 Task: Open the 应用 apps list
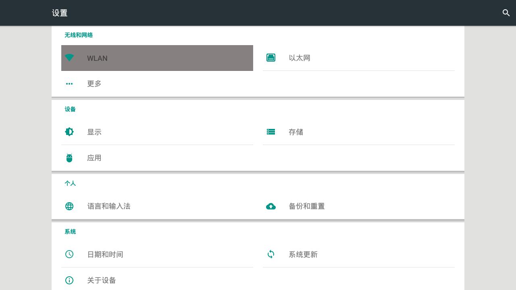pos(94,158)
